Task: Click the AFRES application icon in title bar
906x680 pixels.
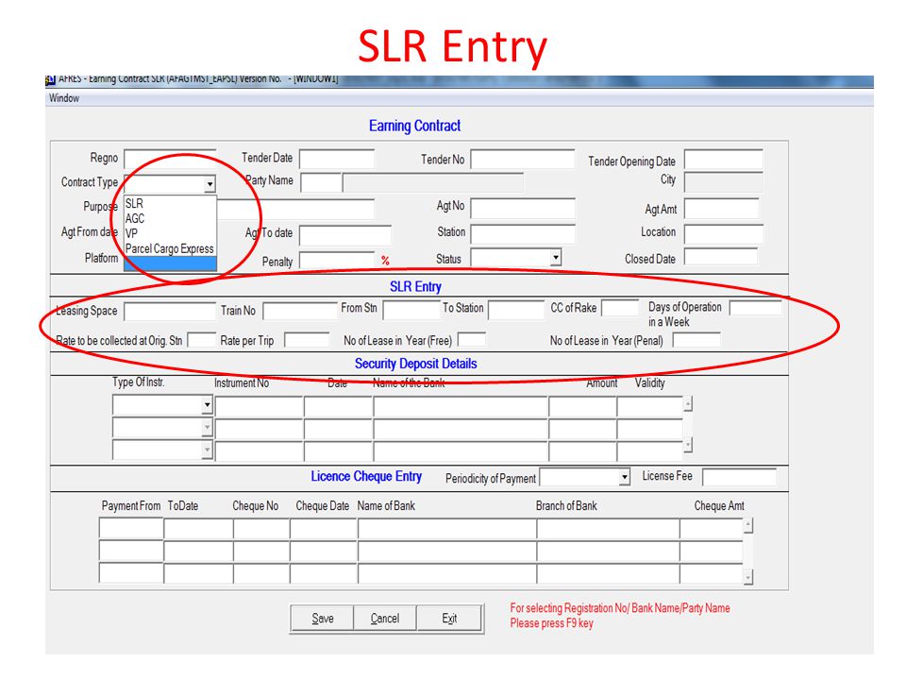Action: click(50, 79)
